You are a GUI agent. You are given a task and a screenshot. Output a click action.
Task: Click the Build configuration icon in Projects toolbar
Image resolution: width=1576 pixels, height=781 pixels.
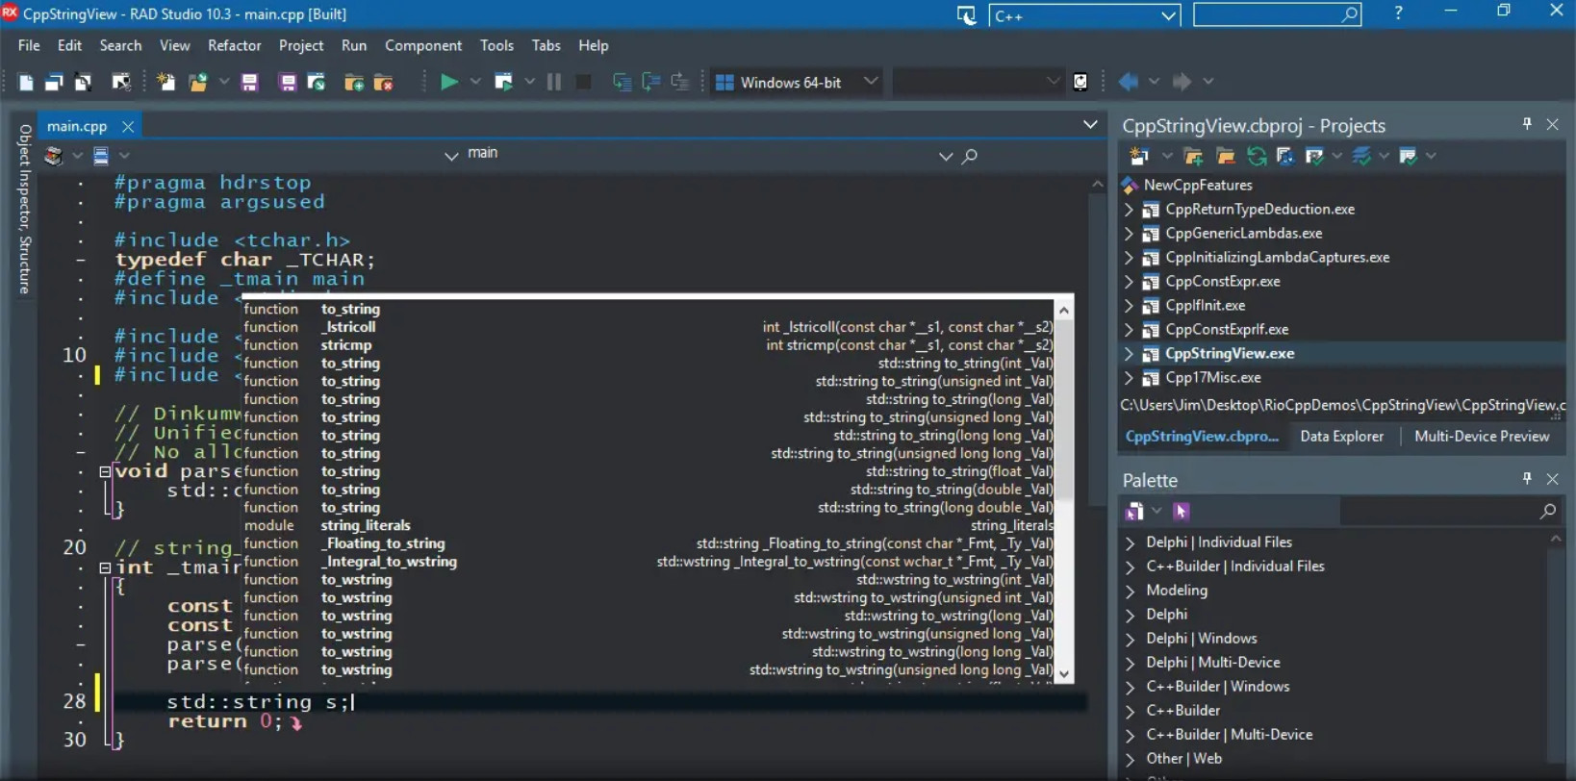(x=1314, y=156)
